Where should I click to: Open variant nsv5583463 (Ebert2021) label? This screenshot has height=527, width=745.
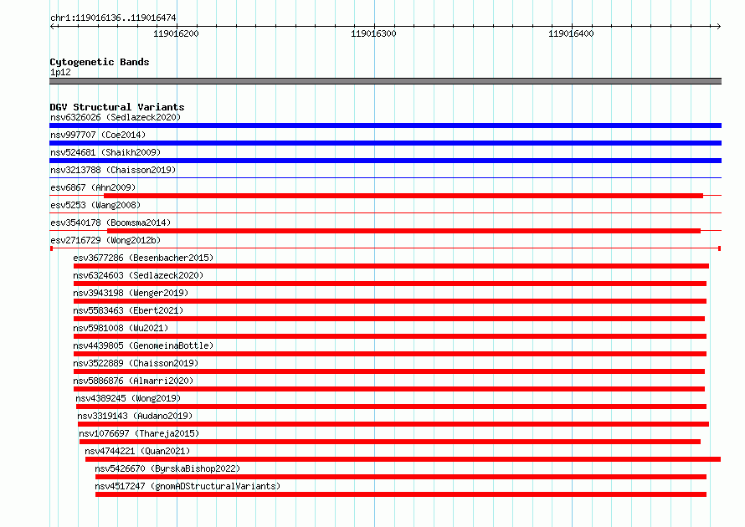128,310
